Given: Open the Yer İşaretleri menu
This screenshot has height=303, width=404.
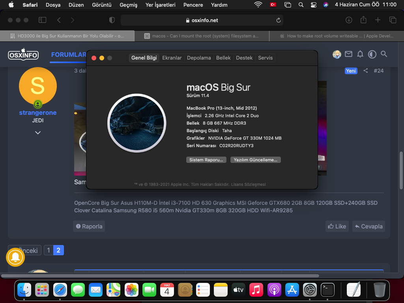Looking at the screenshot, I should coord(160,5).
